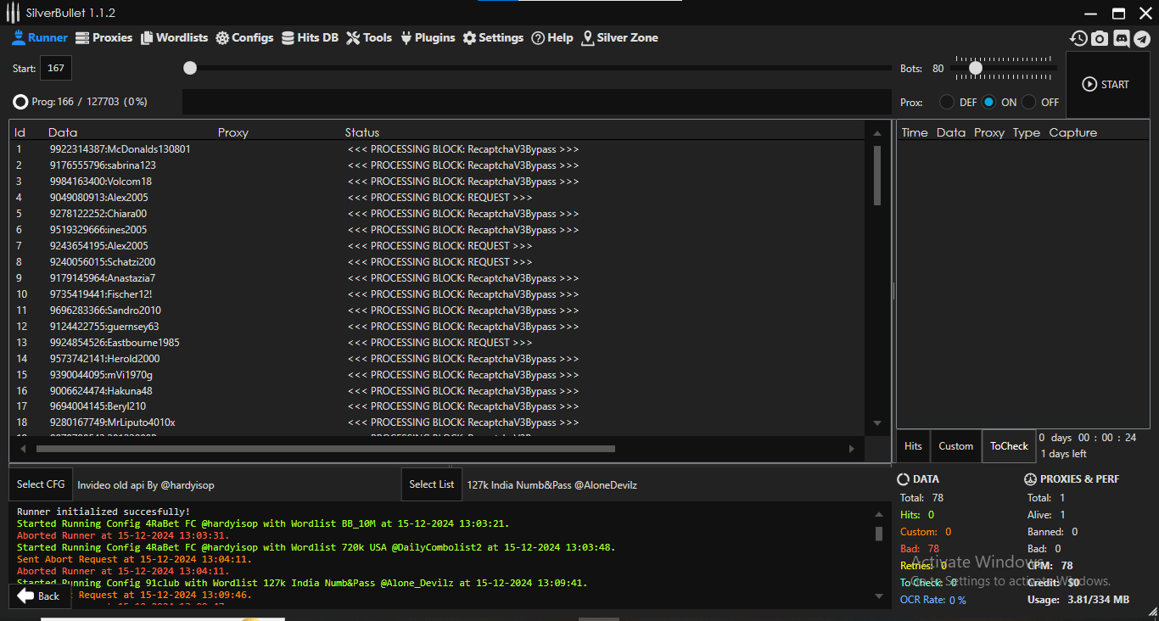The width and height of the screenshot is (1159, 621).
Task: Click the Time column header in hits panel
Action: click(915, 132)
